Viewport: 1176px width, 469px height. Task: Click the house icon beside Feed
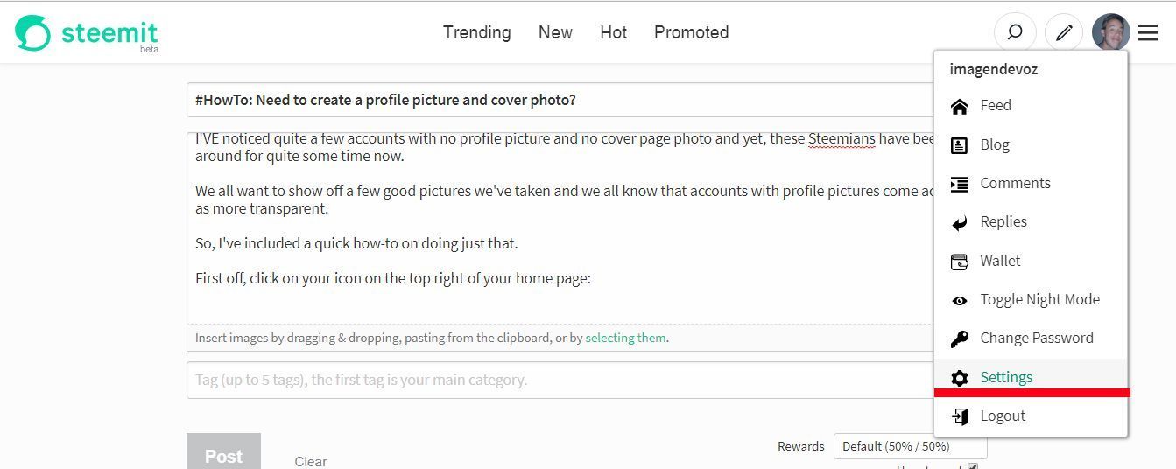tap(960, 106)
